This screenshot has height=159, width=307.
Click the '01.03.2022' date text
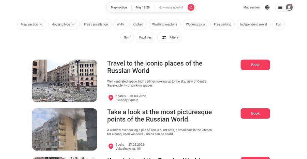click(138, 96)
